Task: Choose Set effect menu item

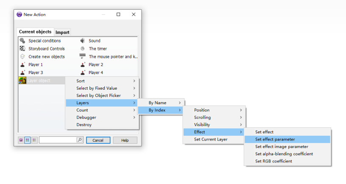Action: pos(287,132)
